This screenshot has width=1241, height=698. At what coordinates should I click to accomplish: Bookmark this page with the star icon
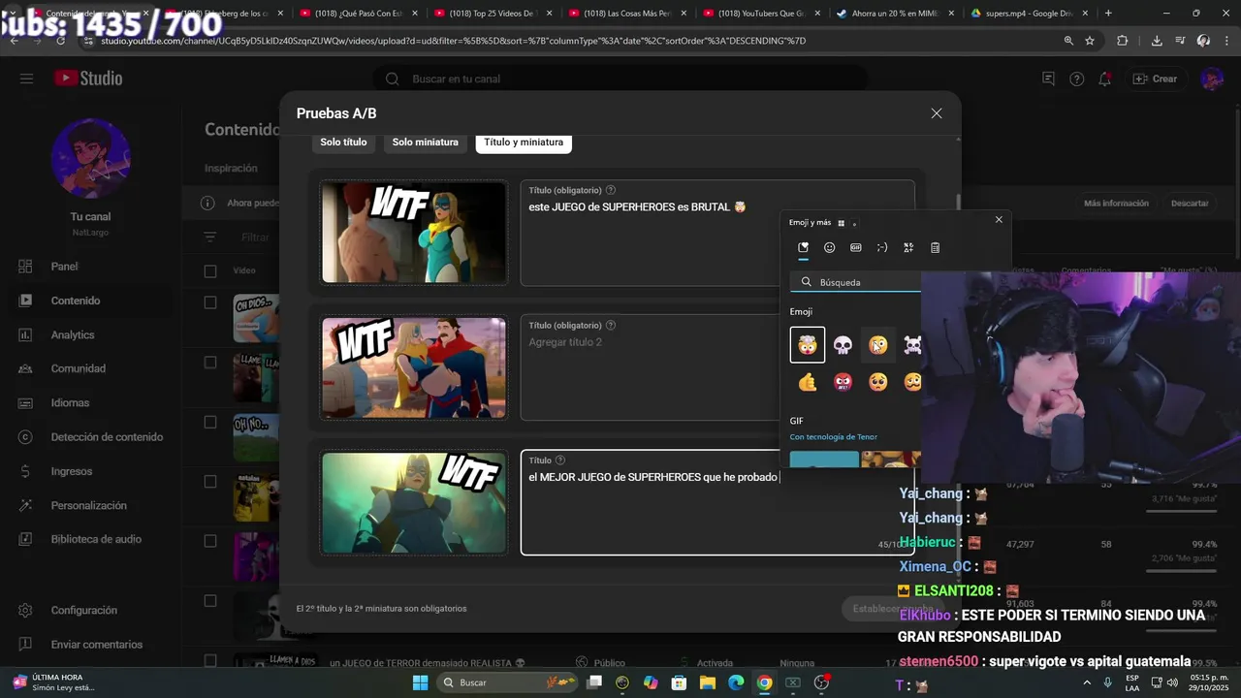[1090, 41]
